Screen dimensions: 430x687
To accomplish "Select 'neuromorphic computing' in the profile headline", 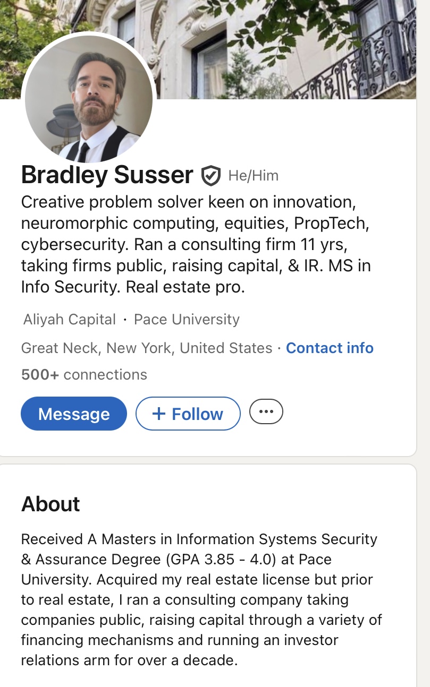I will point(117,224).
